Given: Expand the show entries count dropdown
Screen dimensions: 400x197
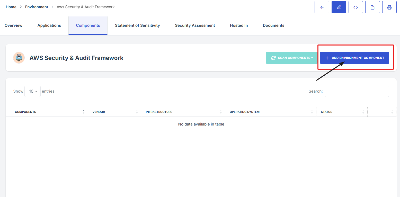Looking at the screenshot, I should [33, 91].
